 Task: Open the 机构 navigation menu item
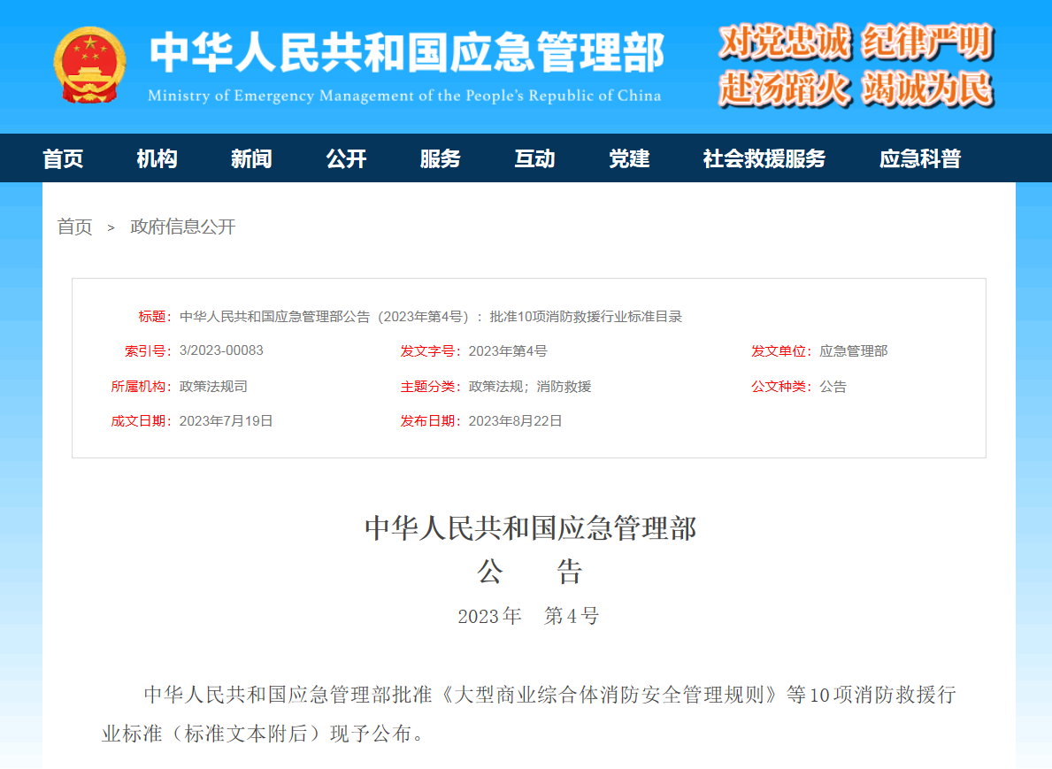point(157,158)
